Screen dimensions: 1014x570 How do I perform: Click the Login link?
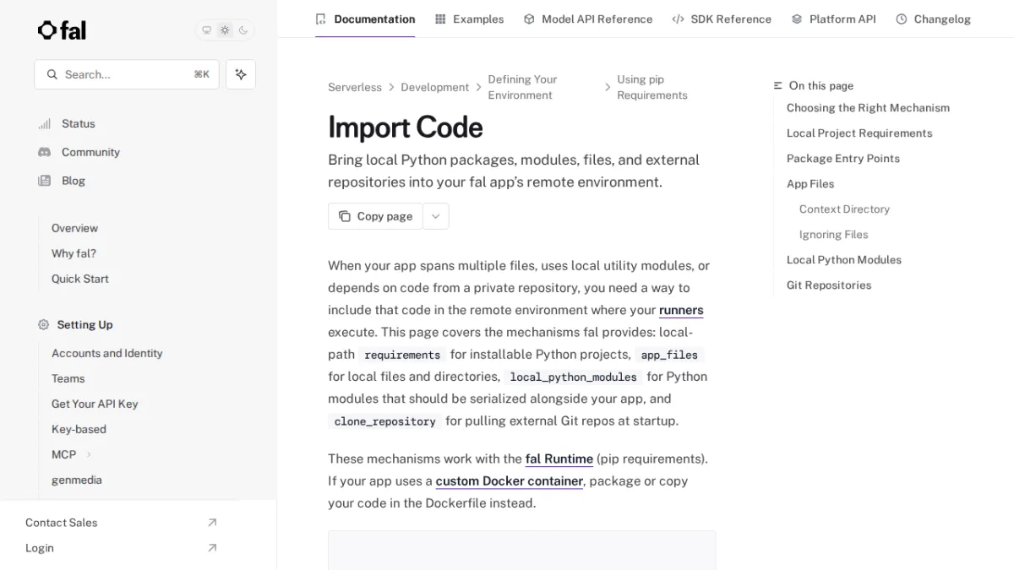coord(40,548)
